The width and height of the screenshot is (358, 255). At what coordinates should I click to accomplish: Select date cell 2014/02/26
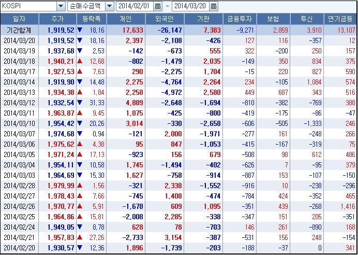coord(20,206)
